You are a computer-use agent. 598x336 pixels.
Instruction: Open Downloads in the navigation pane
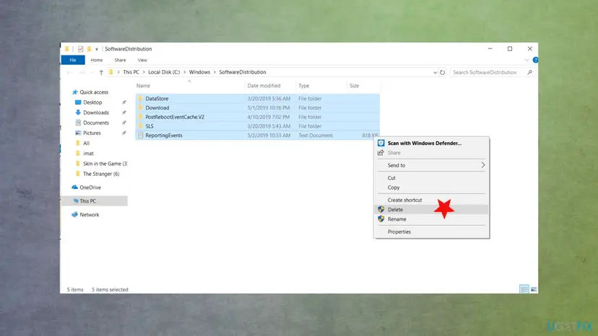pos(96,112)
